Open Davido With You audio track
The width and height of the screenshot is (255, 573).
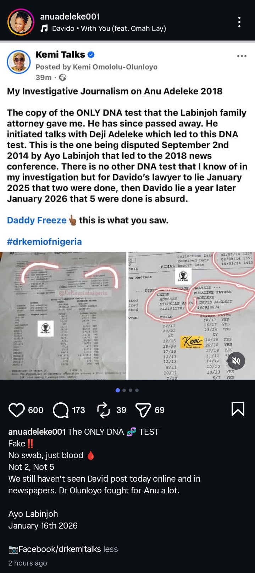point(109,28)
